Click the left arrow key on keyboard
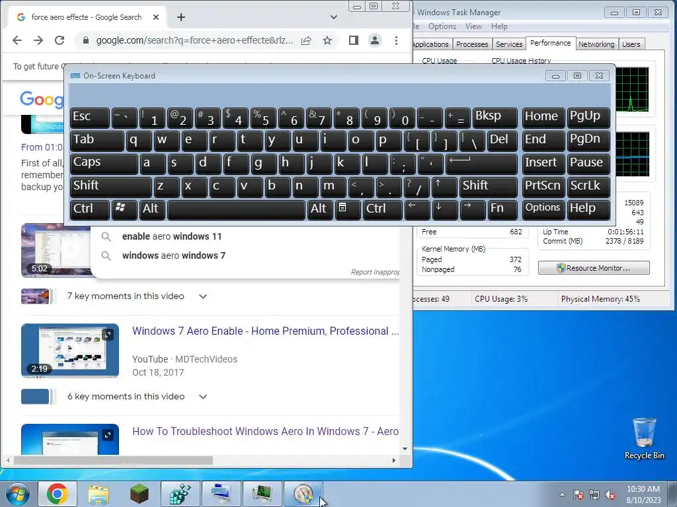Screen dimensions: 677x507 tap(417, 209)
